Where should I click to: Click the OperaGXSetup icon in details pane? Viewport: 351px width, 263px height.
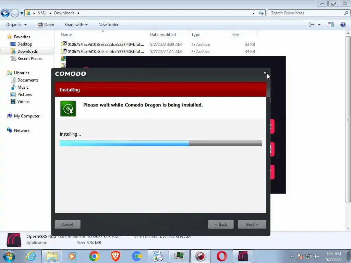pos(14,240)
